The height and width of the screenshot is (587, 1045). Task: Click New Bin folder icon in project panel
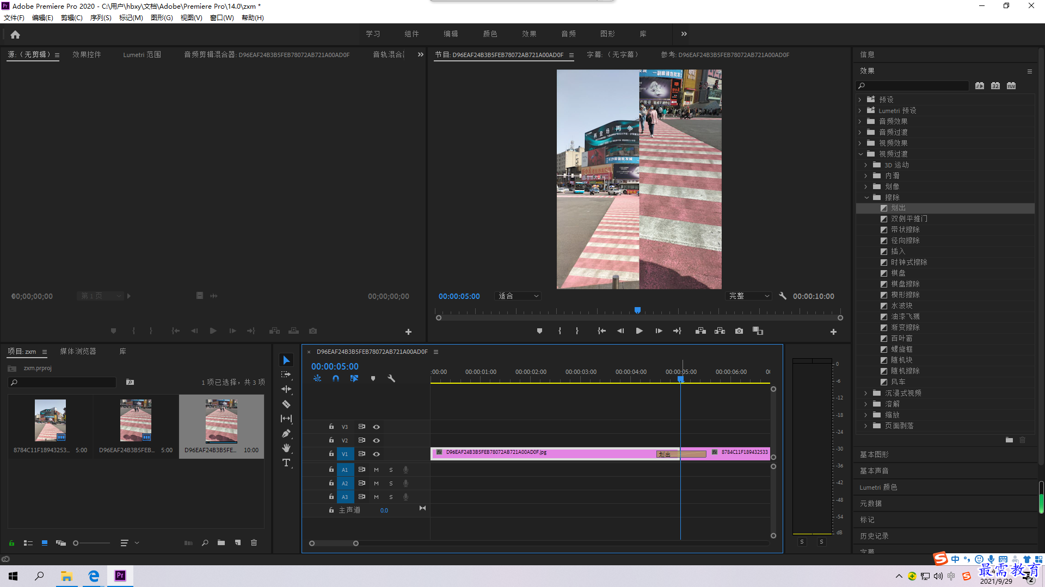point(221,542)
